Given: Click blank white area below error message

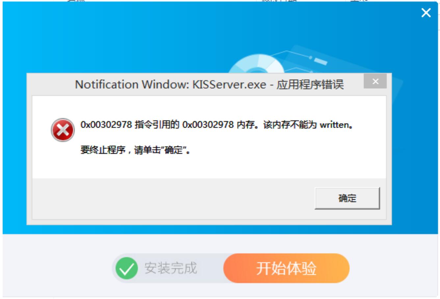Looking at the screenshot, I should click(209, 167).
